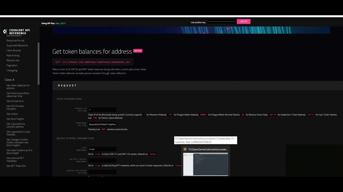Viewport: 343px width, 192px height.
Task: Click the Authentication sidebar link
Action: [x=14, y=36]
